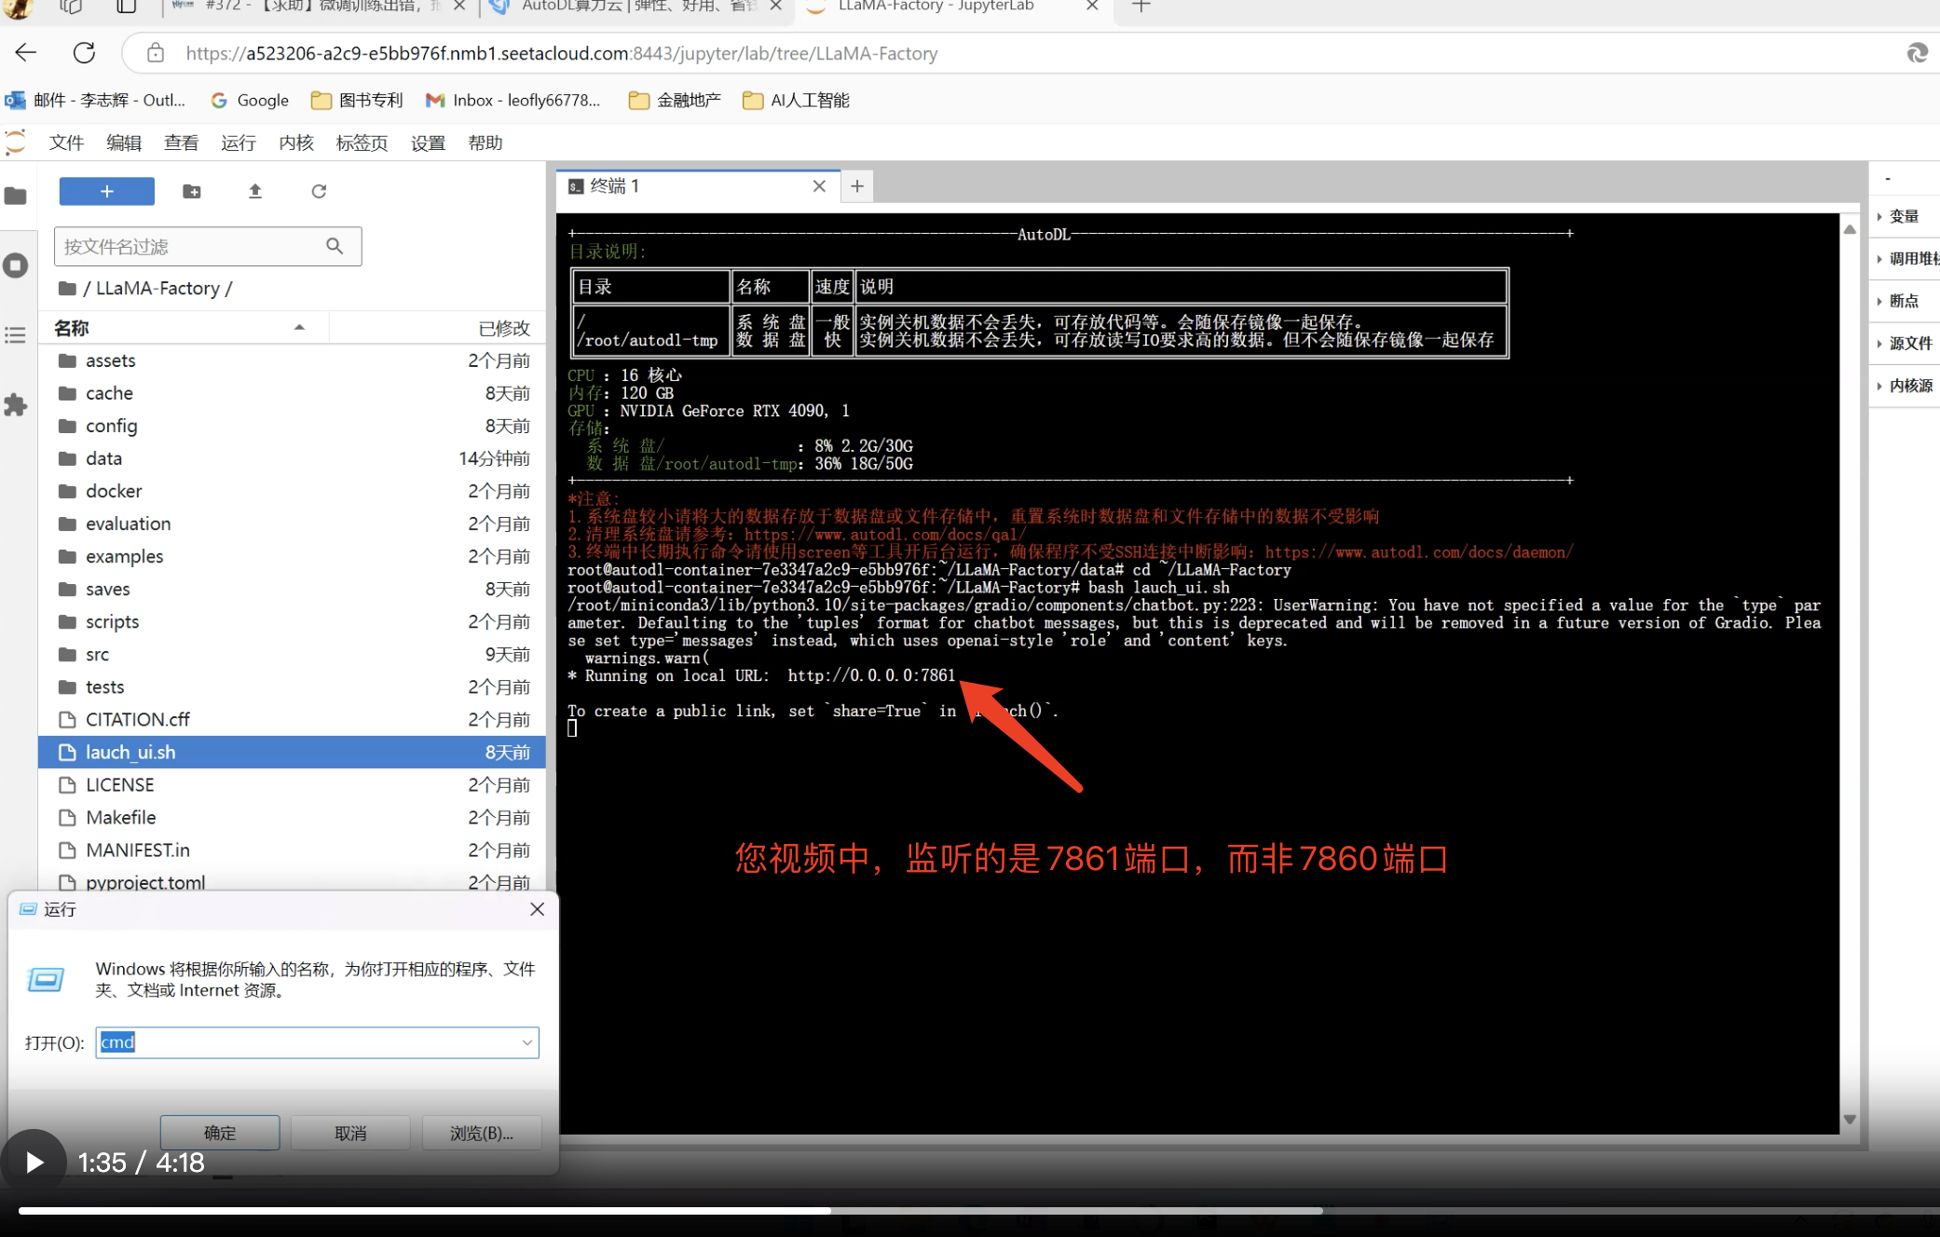1940x1237 pixels.
Task: Select the src folder
Action: pos(291,654)
